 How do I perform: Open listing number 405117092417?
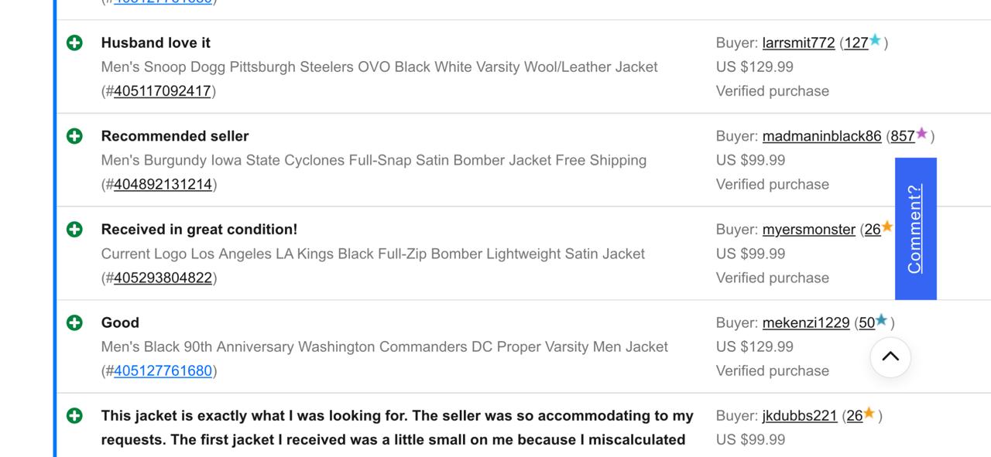pyautogui.click(x=163, y=90)
